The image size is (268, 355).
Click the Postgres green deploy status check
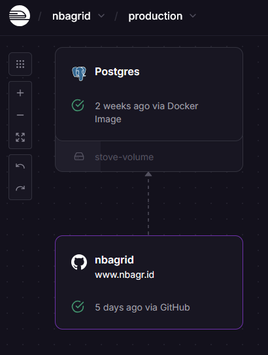tap(78, 105)
